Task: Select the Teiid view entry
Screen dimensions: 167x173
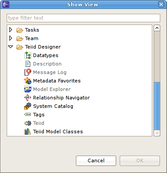Action: pyautogui.click(x=38, y=123)
